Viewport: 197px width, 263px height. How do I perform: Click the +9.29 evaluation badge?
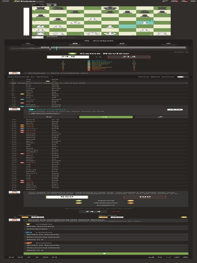tap(175, 109)
